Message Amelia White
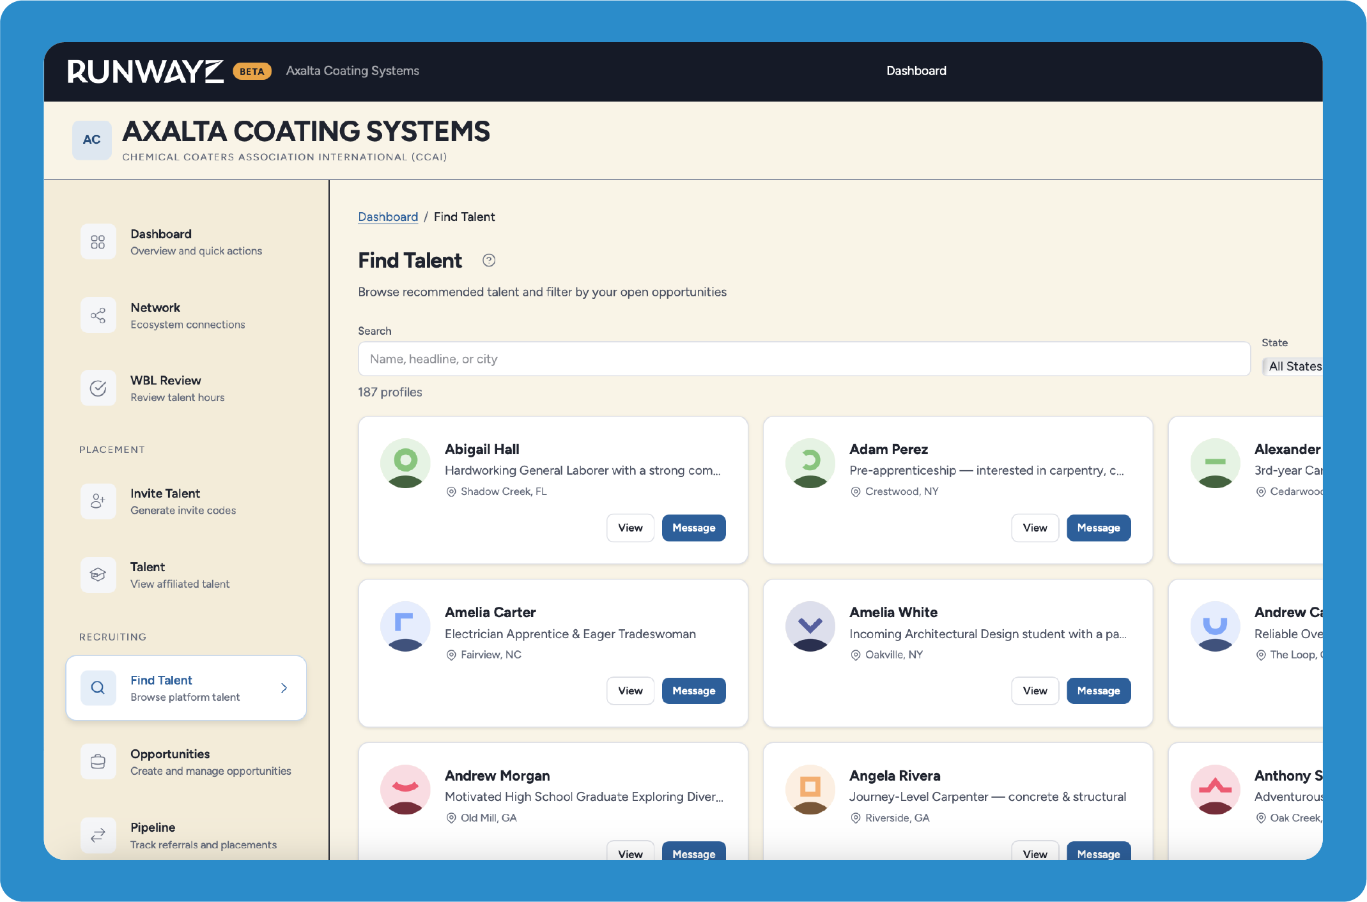 point(1099,691)
